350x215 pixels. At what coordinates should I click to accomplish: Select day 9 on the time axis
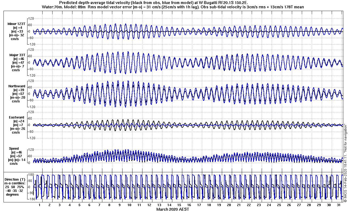(x=119, y=205)
